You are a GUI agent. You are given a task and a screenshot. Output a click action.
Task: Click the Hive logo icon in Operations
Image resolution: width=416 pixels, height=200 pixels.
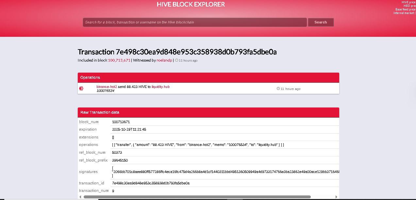point(81,88)
